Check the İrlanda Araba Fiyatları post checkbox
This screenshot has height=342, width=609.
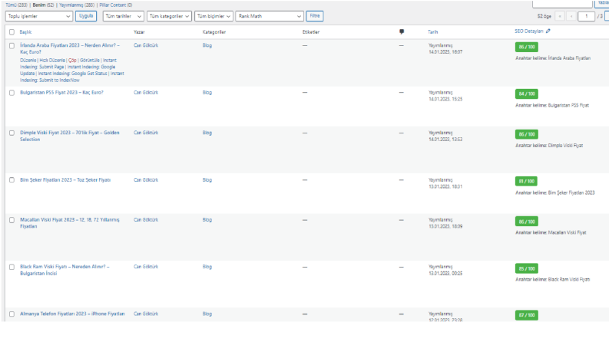(12, 46)
